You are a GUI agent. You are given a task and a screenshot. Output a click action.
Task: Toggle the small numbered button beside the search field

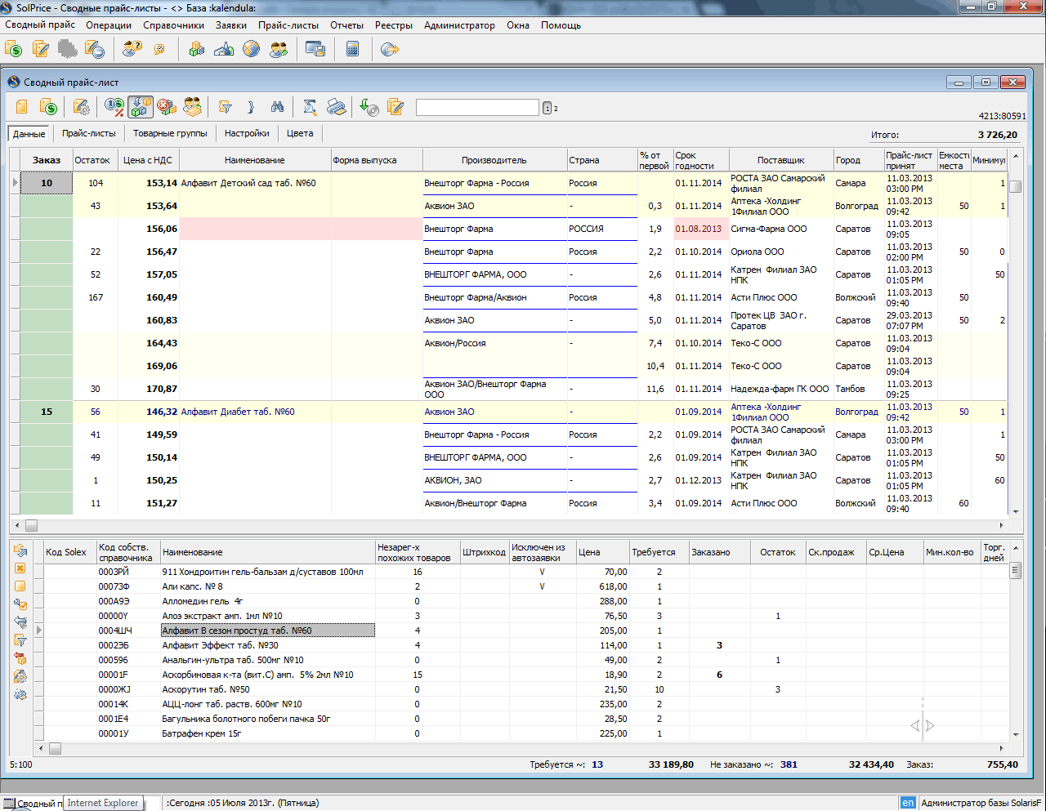(547, 108)
